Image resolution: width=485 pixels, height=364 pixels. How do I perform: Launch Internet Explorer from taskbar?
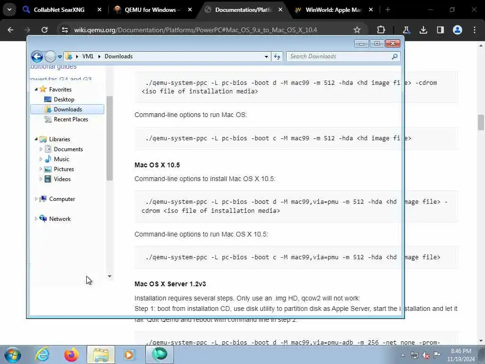[x=42, y=355]
